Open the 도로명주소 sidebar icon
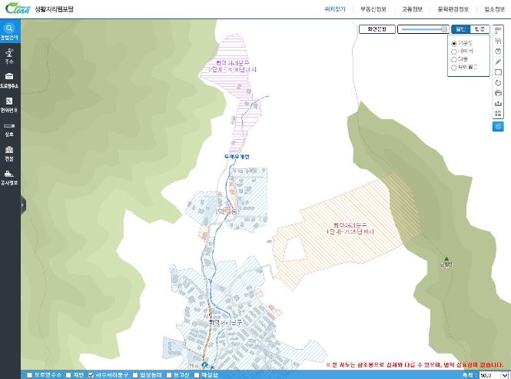This screenshot has width=511, height=379. click(x=9, y=79)
